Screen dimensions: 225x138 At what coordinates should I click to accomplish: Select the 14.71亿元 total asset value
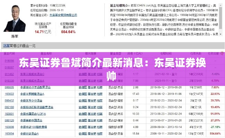click(43, 32)
